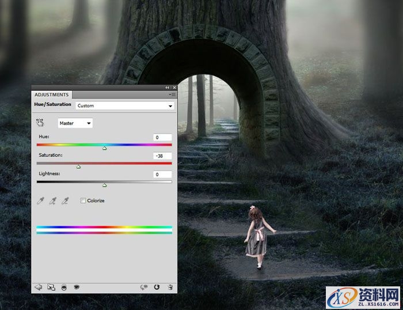
Task: Switch panel to expanded view icon
Action: (51, 286)
